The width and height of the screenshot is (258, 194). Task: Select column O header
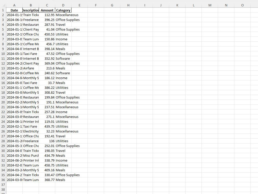point(242,5)
